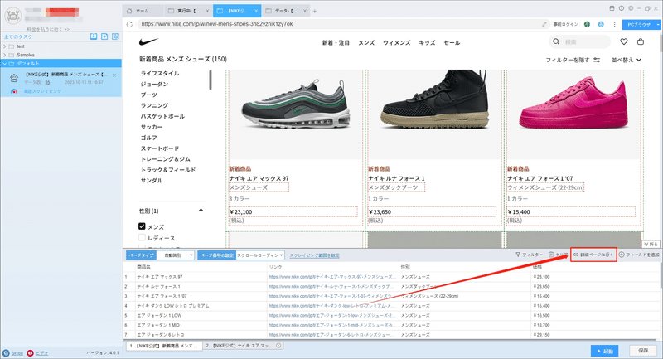Click the Nike search field
This screenshot has height=359, width=663.
click(579, 41)
